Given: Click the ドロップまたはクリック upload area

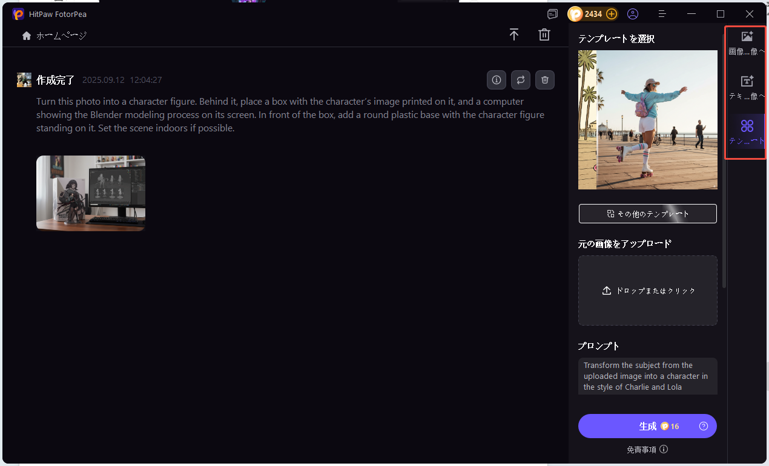Looking at the screenshot, I should (x=648, y=290).
